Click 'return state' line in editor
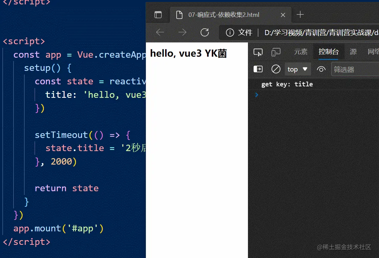This screenshot has width=379, height=258. point(67,188)
